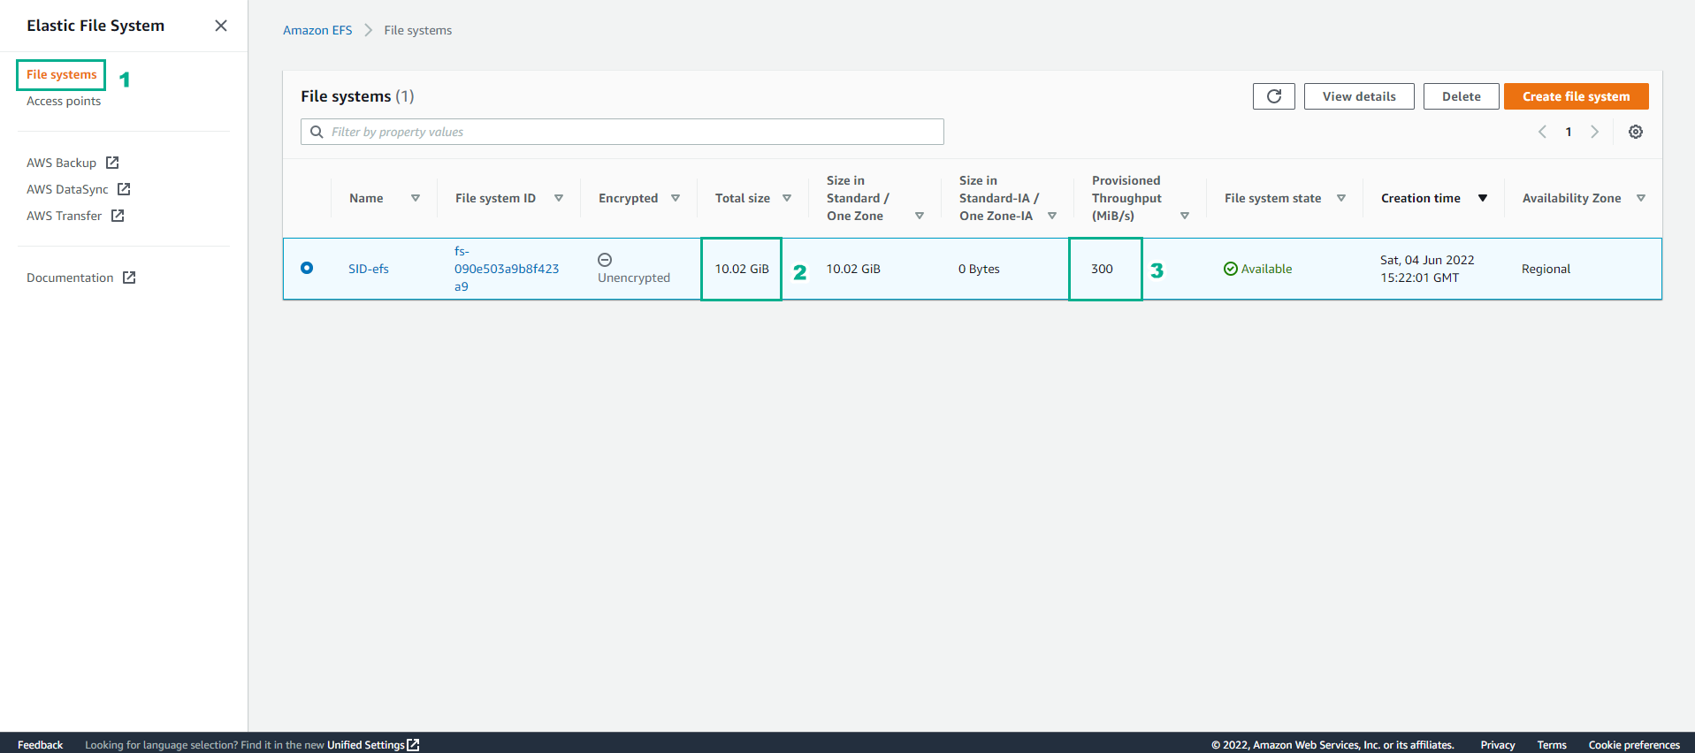Image resolution: width=1695 pixels, height=753 pixels.
Task: Open the SID-efs file system link
Action: [369, 269]
